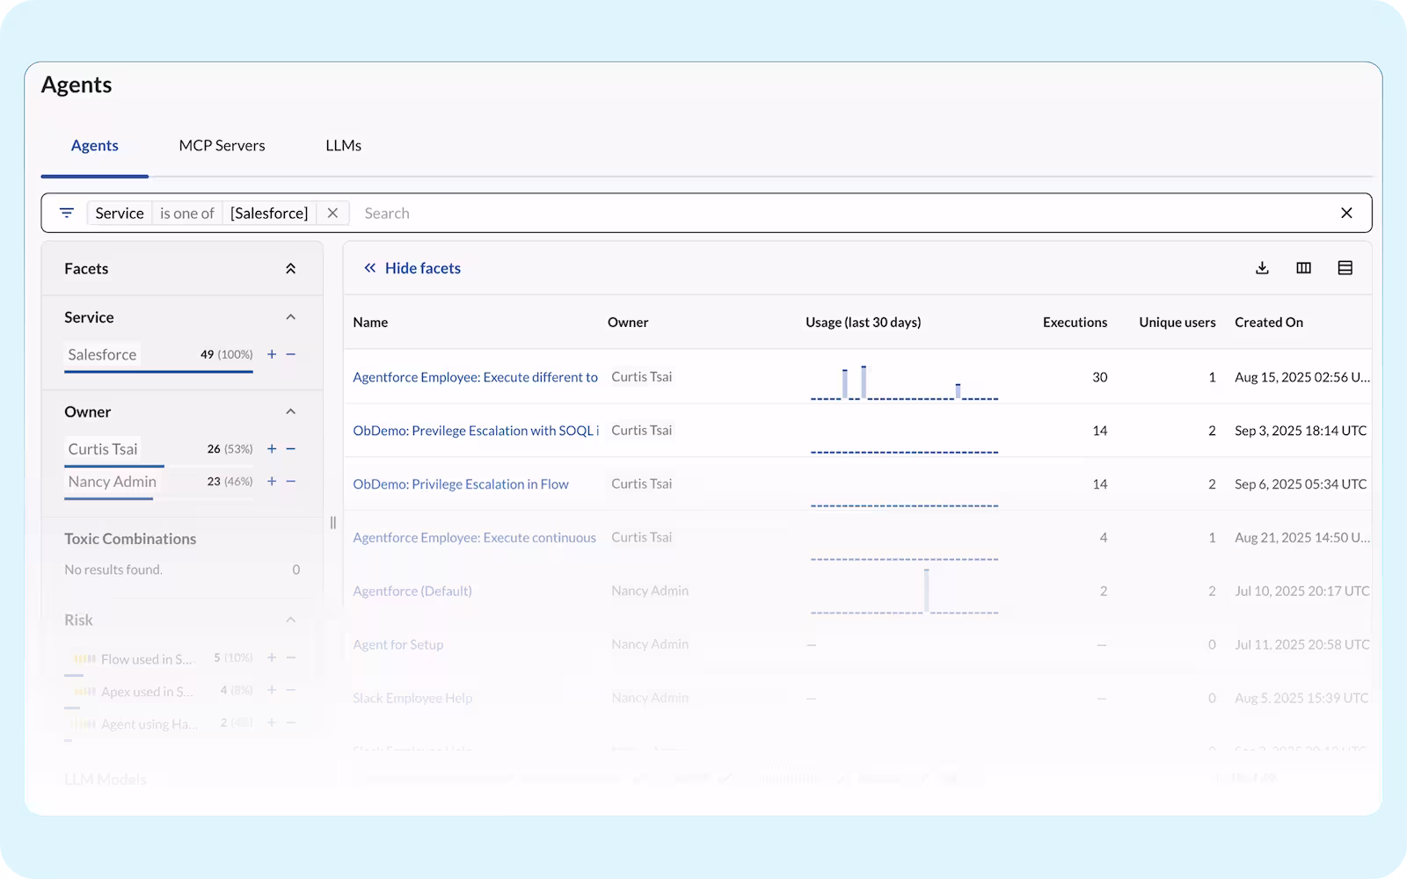Collapse the Risk facet section

[x=291, y=620]
